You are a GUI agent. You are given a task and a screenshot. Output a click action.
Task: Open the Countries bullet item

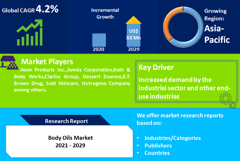coord(157,153)
